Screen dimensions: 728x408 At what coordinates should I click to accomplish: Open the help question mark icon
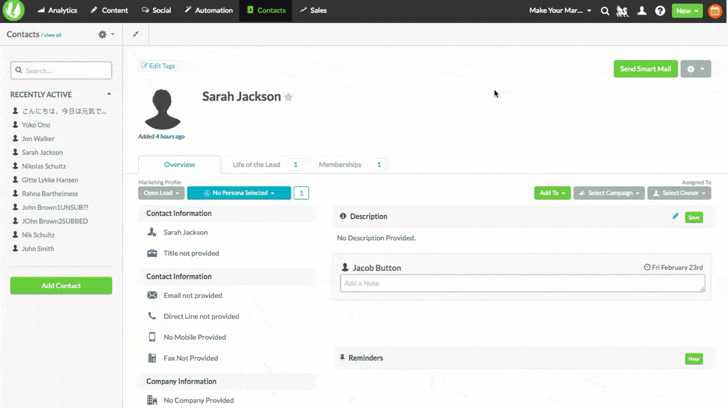point(660,11)
